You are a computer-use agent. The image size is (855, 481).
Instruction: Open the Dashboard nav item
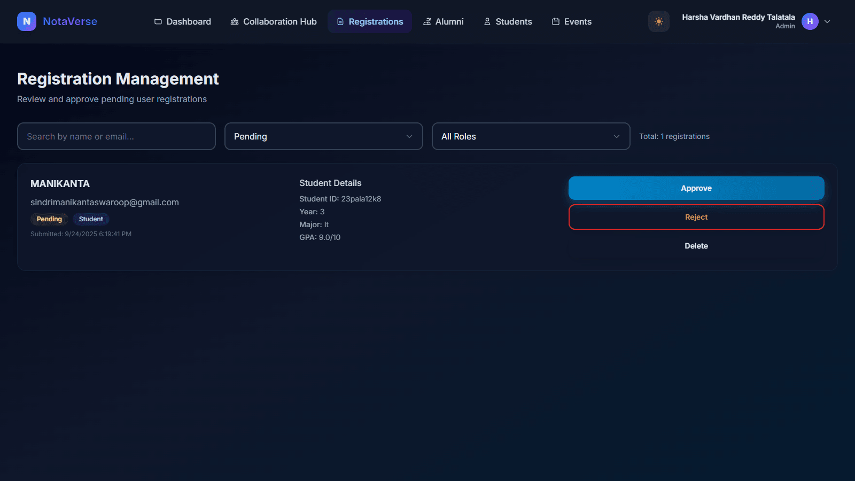tap(183, 21)
